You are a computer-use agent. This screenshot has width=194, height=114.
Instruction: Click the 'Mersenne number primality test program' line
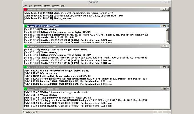pyautogui.click(x=68, y=13)
